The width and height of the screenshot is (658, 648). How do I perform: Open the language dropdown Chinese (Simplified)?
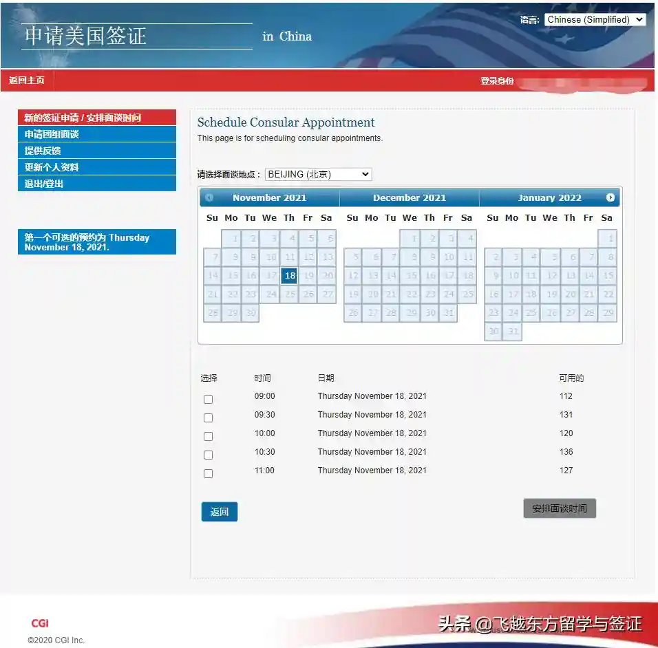(595, 20)
